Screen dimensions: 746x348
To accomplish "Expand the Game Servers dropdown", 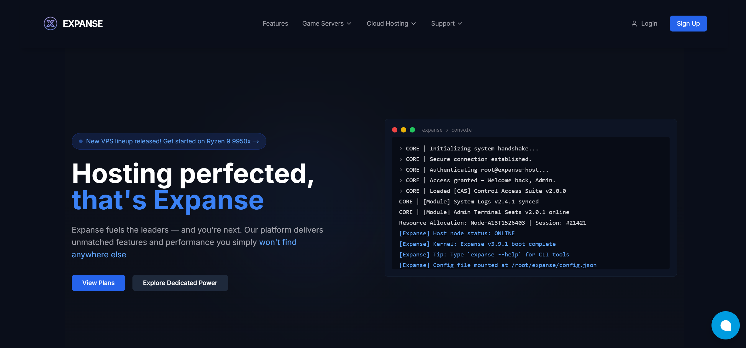I will coord(327,24).
